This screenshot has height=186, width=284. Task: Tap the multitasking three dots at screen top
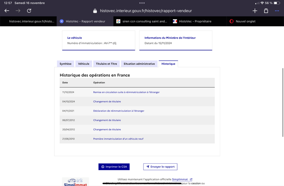(142, 3)
